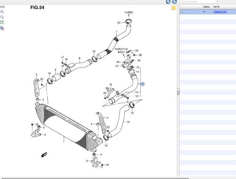Click the Callout column header
236x179 pixels.
click(206, 7)
